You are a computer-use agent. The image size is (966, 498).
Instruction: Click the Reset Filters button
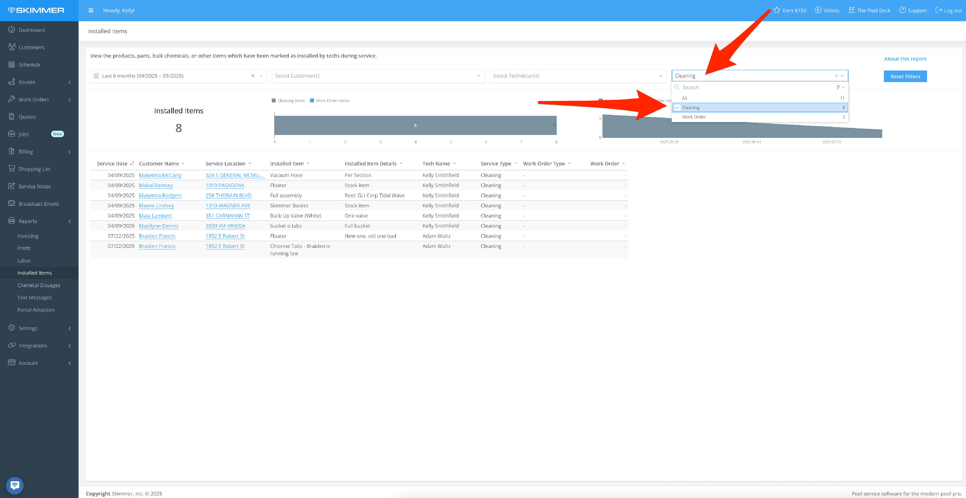[905, 77]
